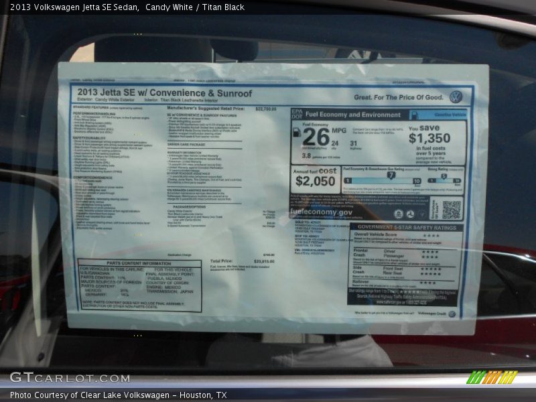Click the 'Gasoline Vehicle' label
Image resolution: width=536 pixels, height=402 pixels.
coord(450,115)
